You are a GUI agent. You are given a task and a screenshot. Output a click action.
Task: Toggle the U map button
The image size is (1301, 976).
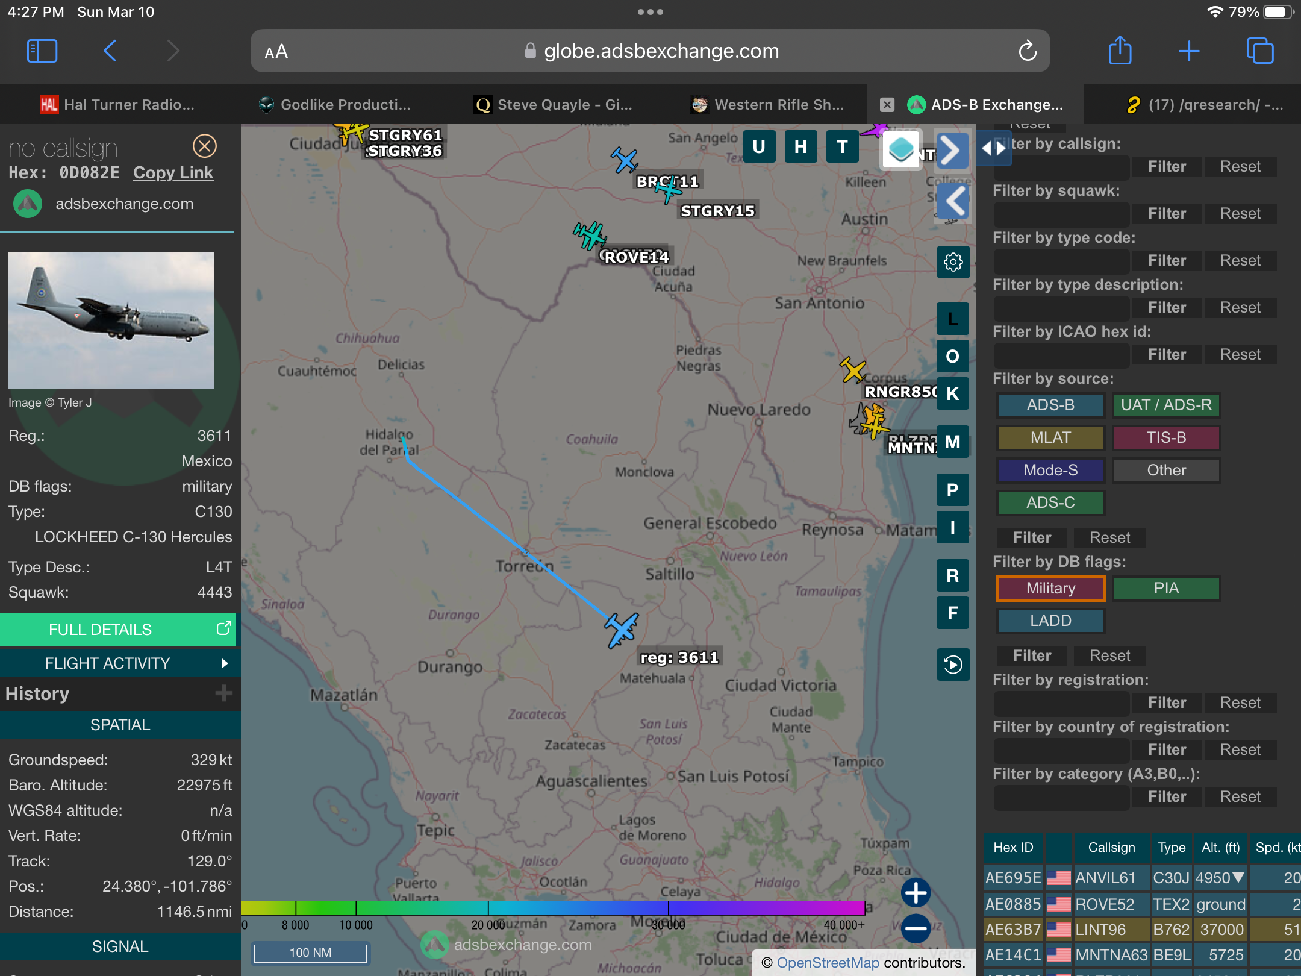pyautogui.click(x=759, y=146)
